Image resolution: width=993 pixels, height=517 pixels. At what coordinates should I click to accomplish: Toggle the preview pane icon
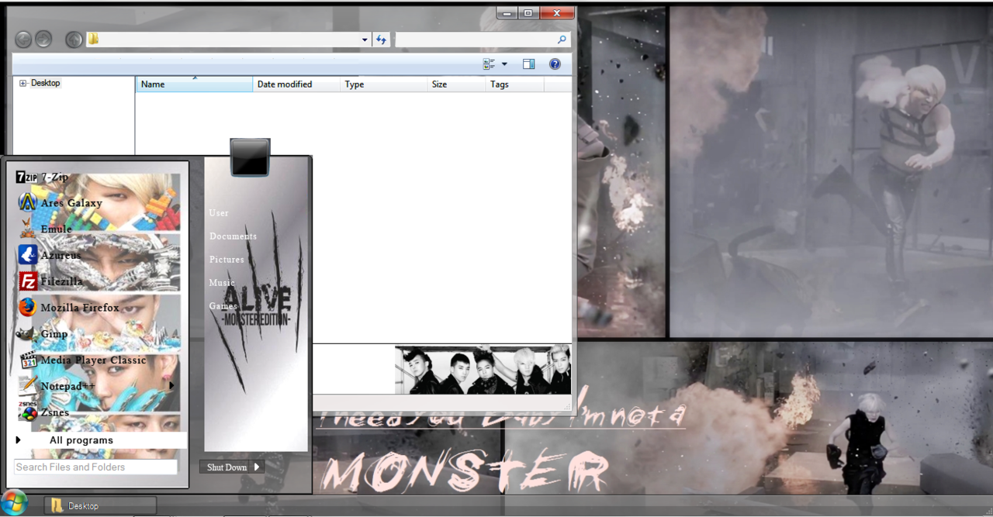click(x=528, y=64)
